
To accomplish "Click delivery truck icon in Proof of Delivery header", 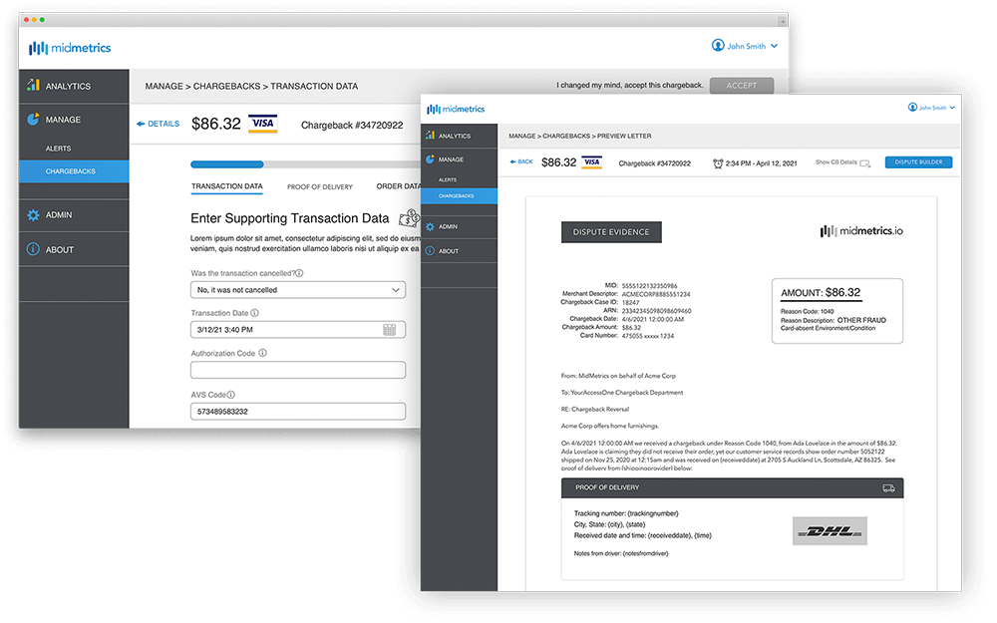I will coord(889,488).
